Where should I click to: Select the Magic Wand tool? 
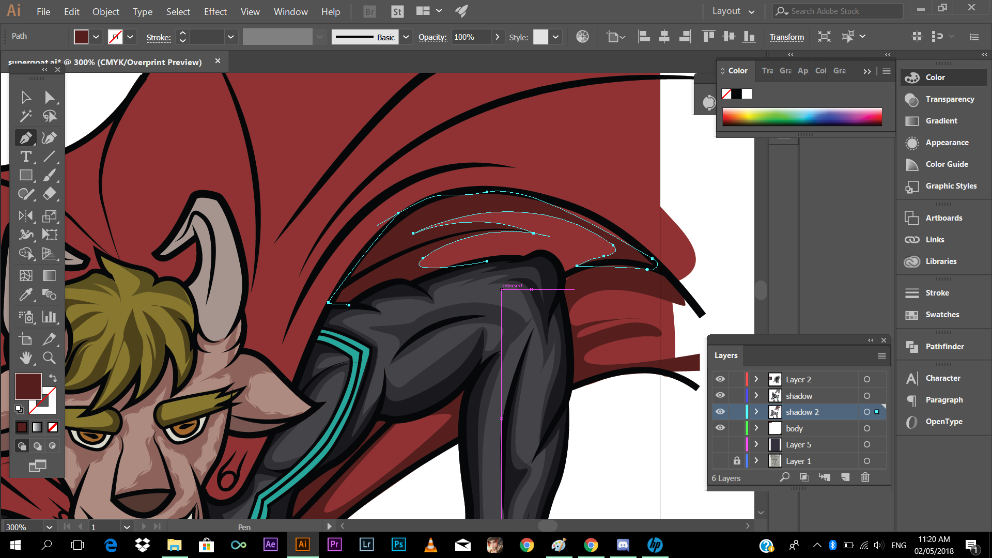pos(25,116)
